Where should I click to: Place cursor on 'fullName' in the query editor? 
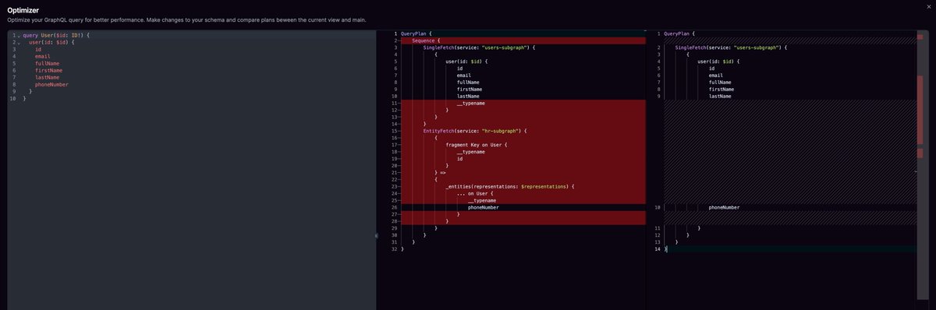coord(48,64)
